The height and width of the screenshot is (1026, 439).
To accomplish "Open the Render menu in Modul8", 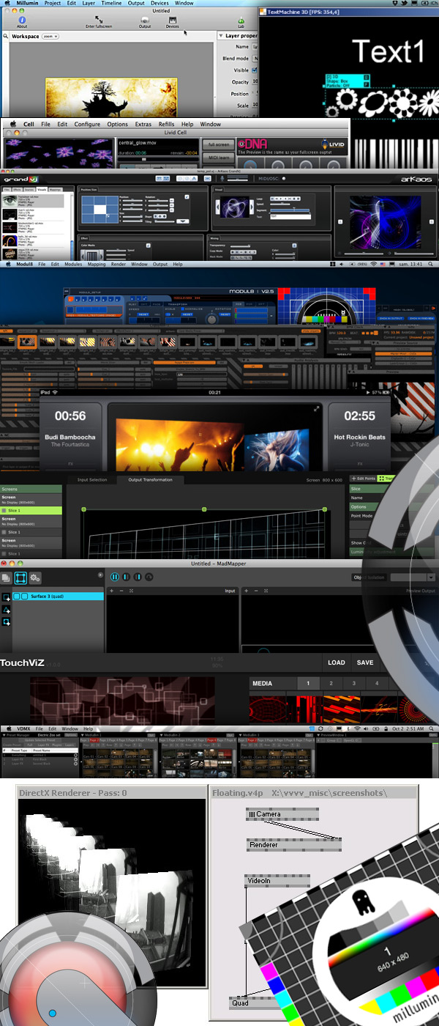I will 119,264.
